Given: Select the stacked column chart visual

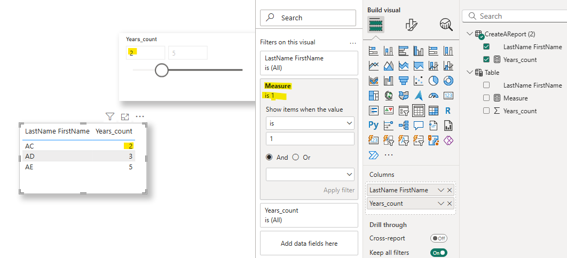Looking at the screenshot, I should (x=388, y=51).
